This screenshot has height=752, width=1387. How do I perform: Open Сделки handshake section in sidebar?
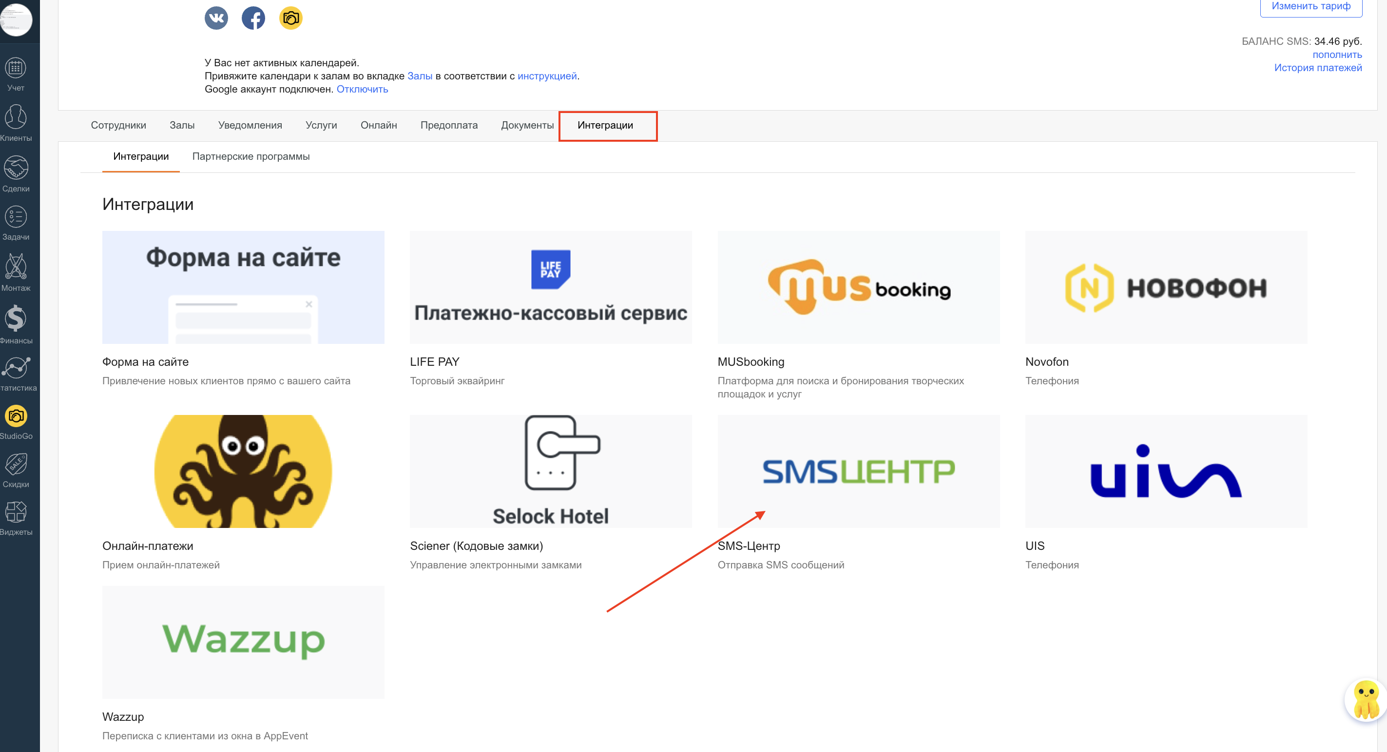(x=16, y=174)
